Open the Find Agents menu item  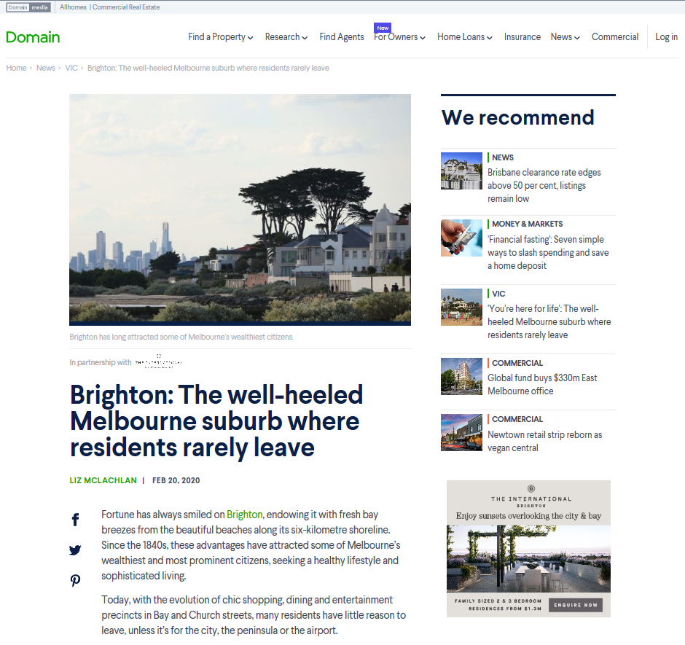click(x=342, y=37)
